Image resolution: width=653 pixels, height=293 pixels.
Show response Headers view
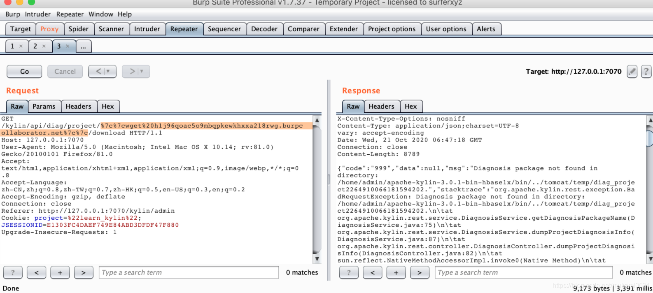[382, 107]
